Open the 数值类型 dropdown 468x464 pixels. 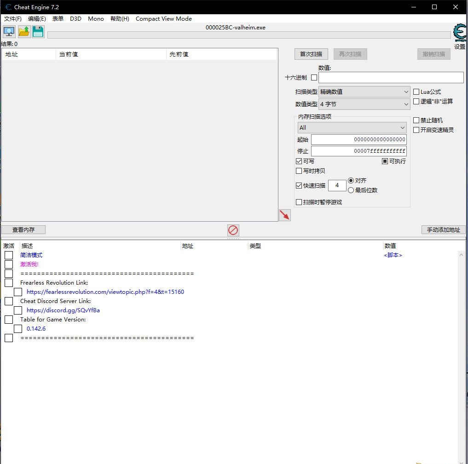pyautogui.click(x=364, y=104)
